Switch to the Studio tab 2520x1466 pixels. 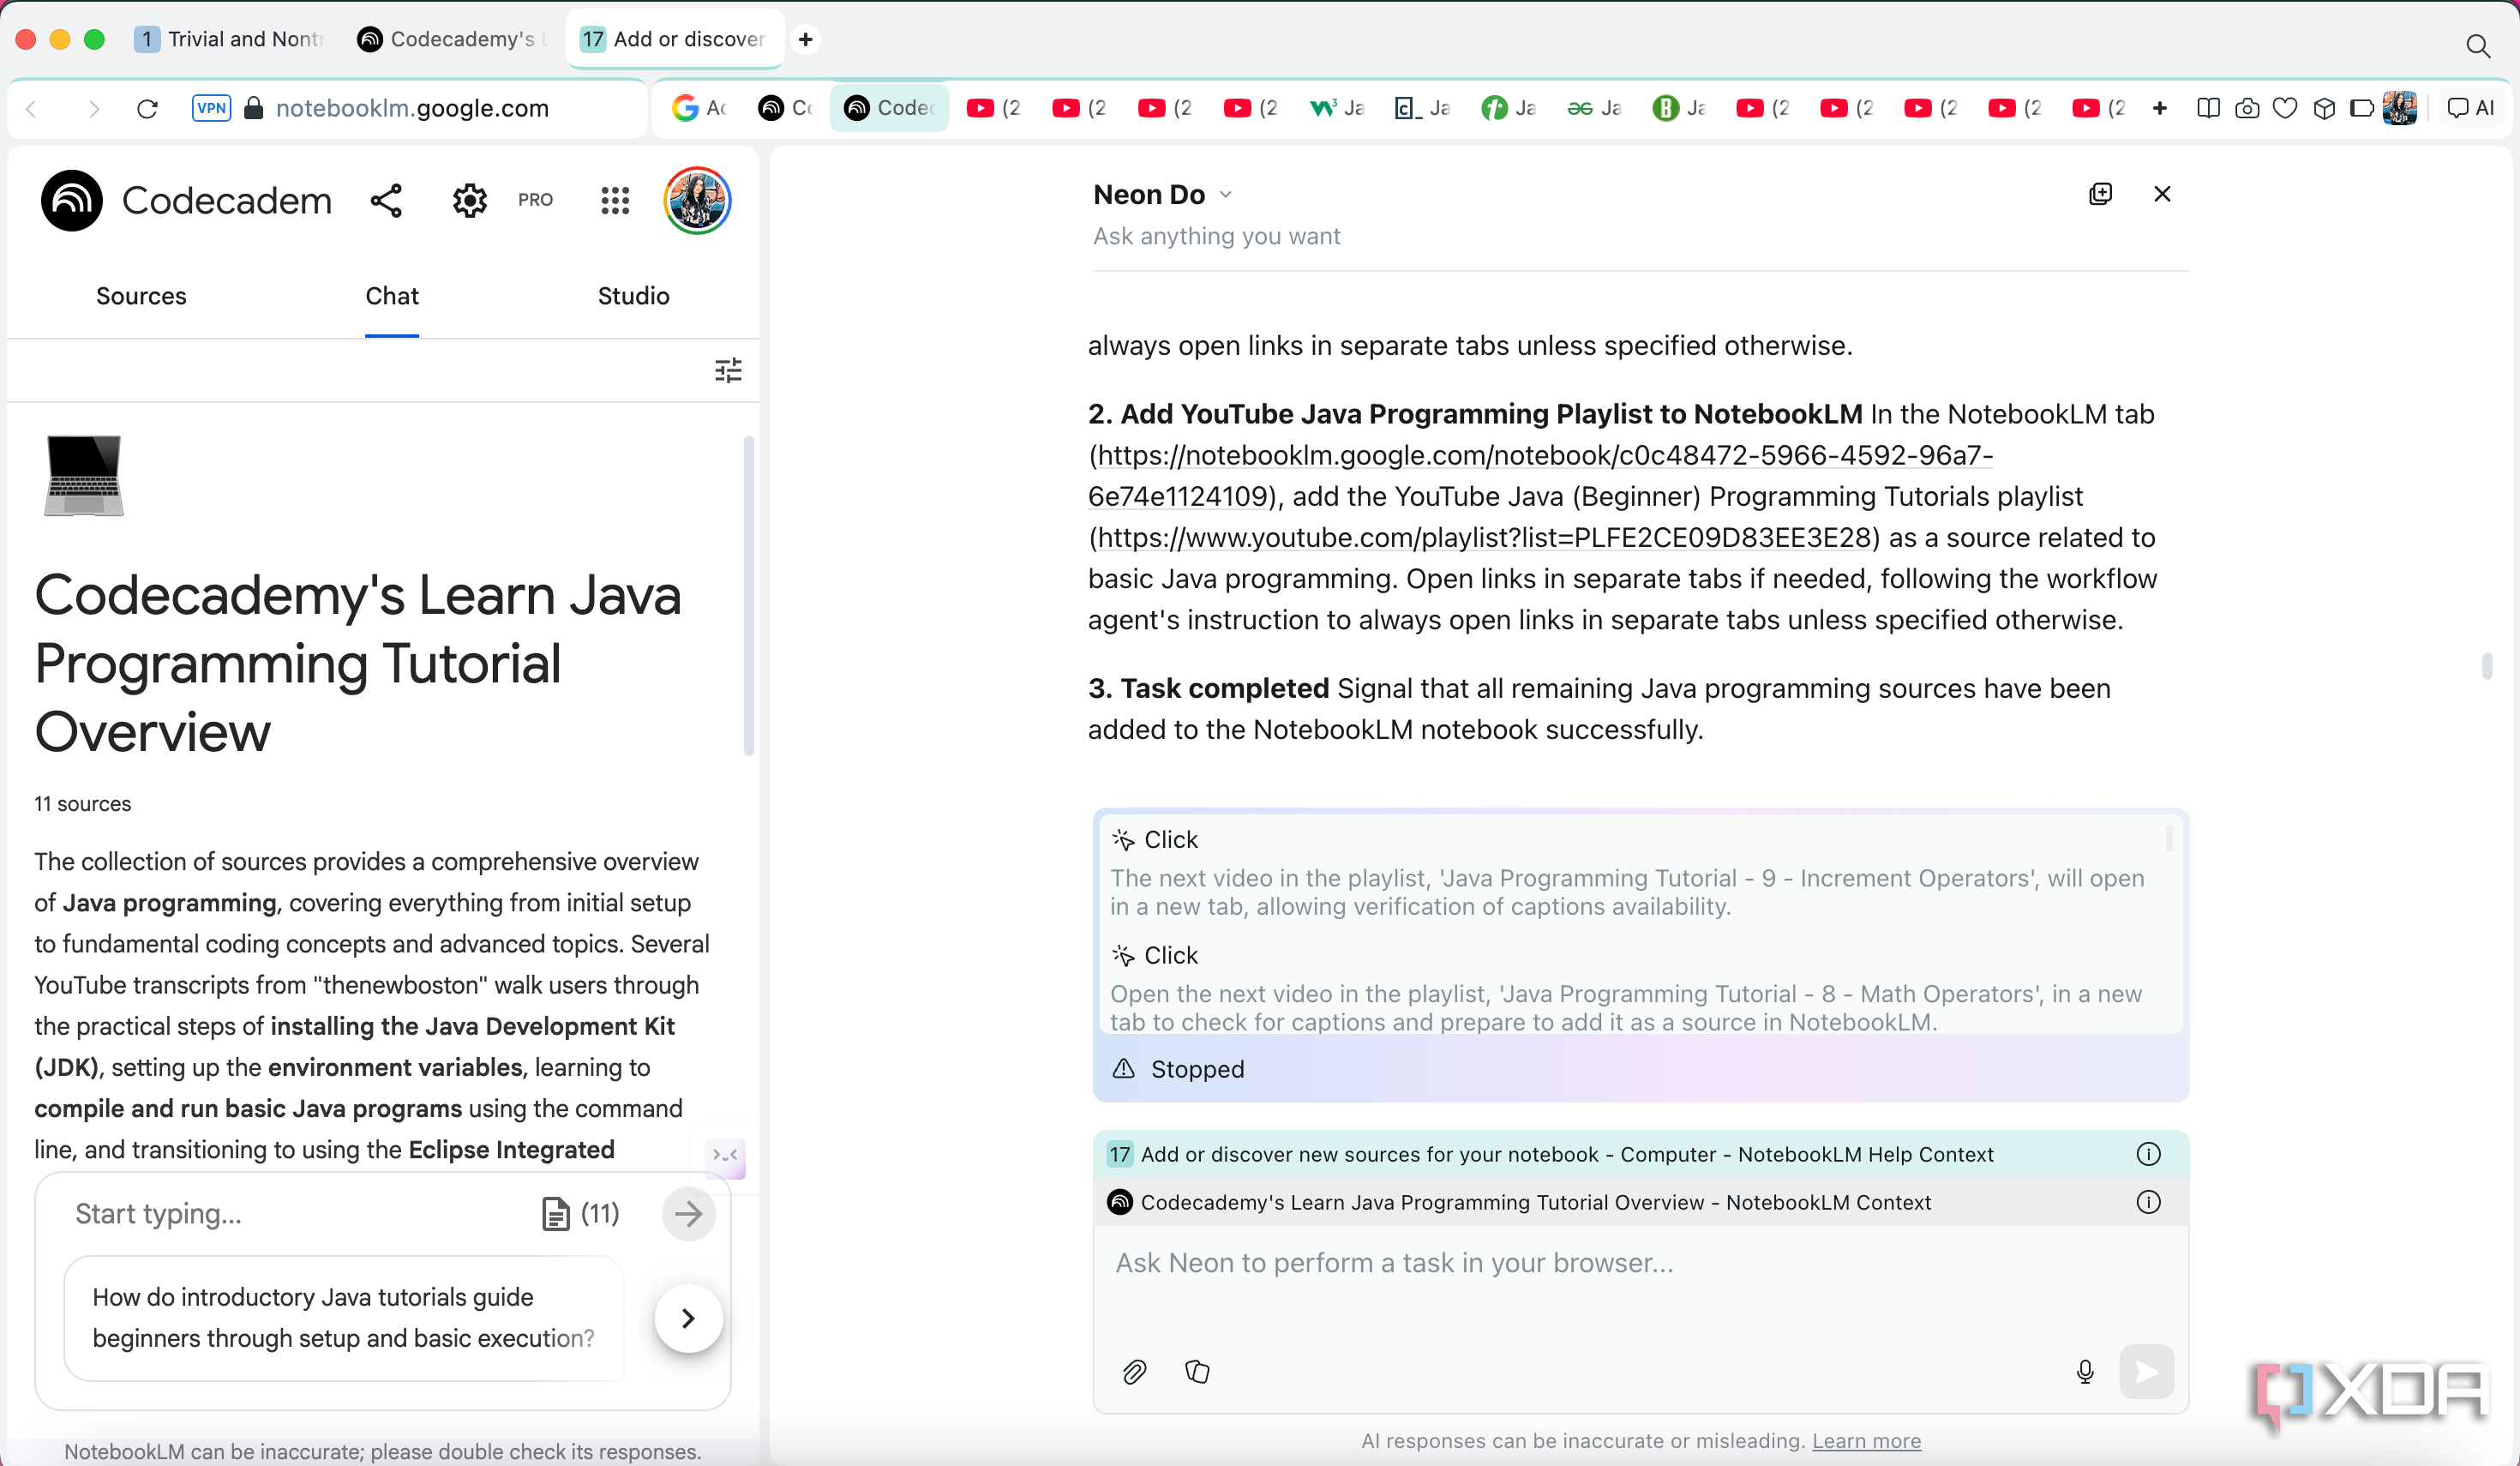pos(633,296)
